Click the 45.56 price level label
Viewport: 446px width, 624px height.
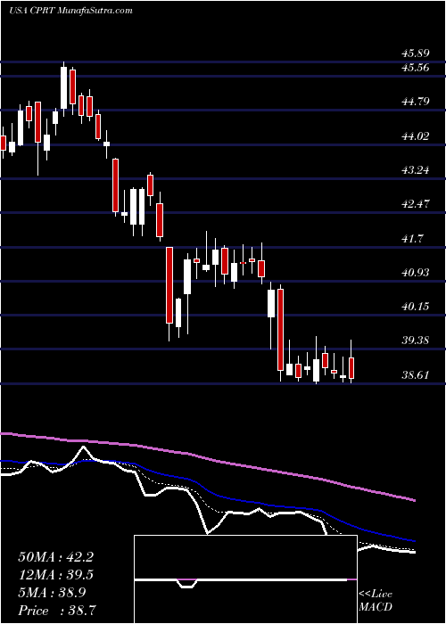click(415, 68)
